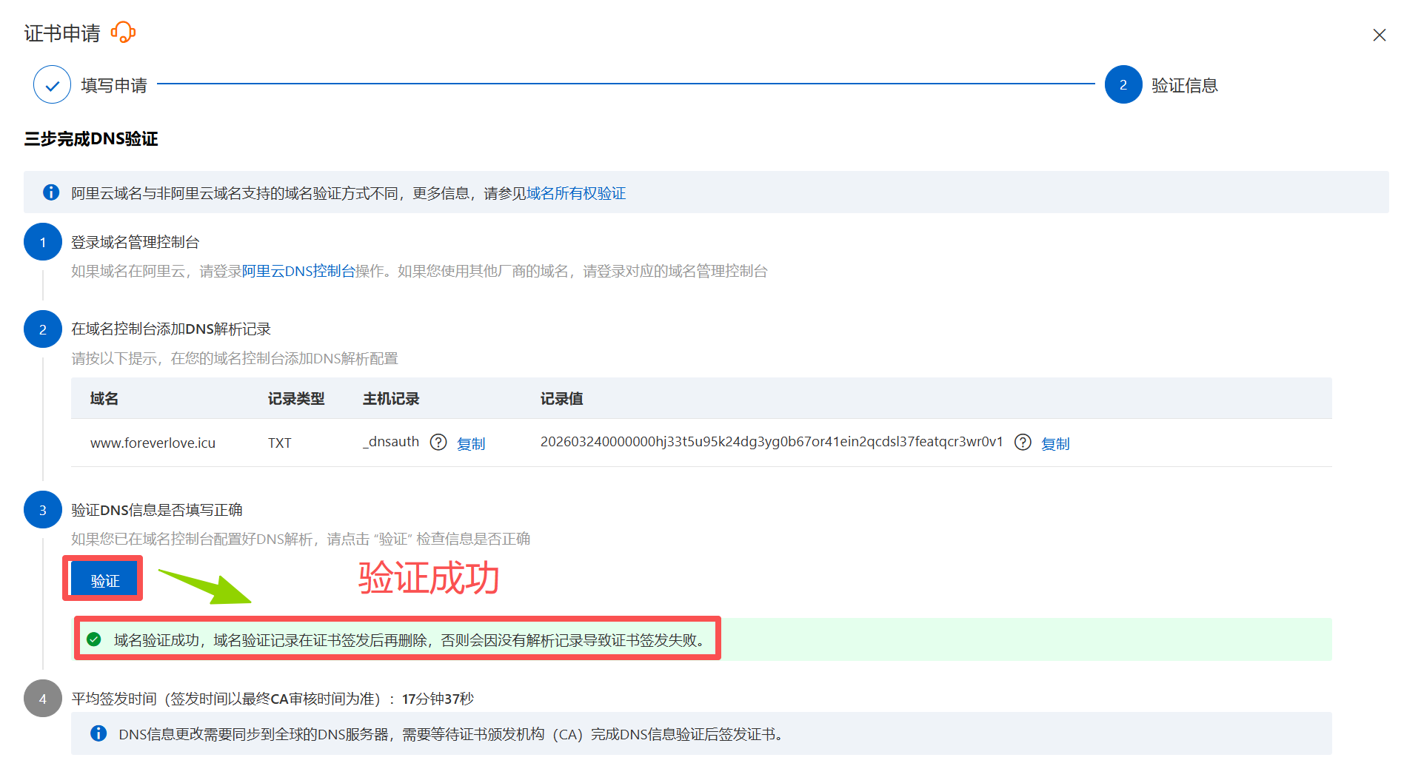Open the 阿里云DNS控制台 link

(x=298, y=271)
